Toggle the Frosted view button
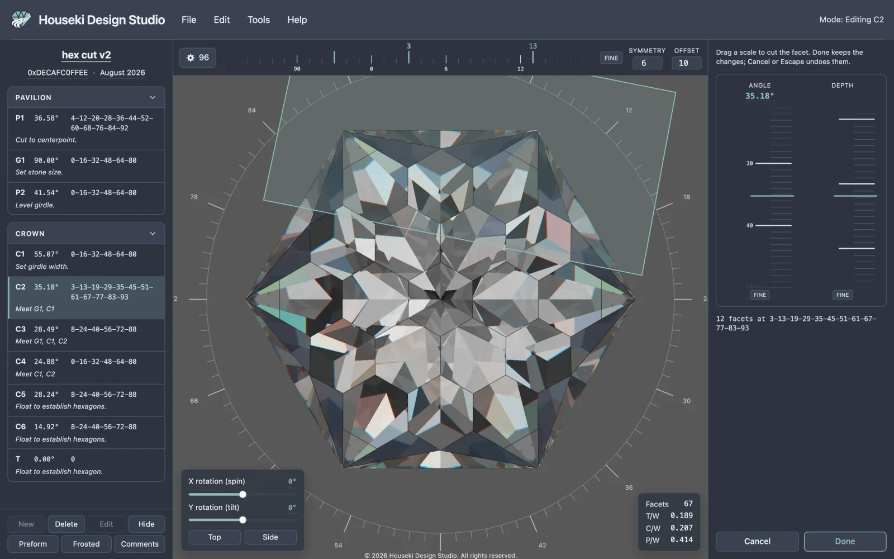 (x=86, y=544)
